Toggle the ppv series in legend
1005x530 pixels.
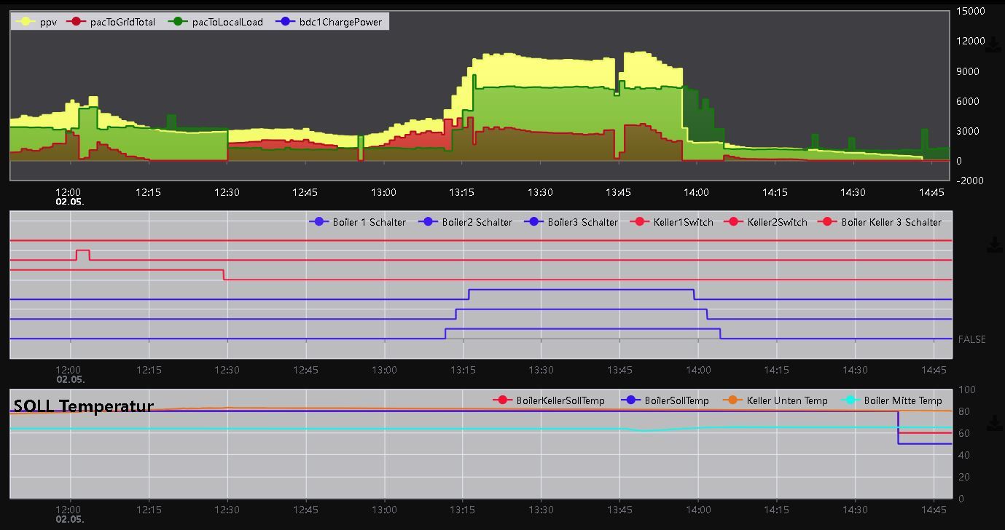point(36,22)
